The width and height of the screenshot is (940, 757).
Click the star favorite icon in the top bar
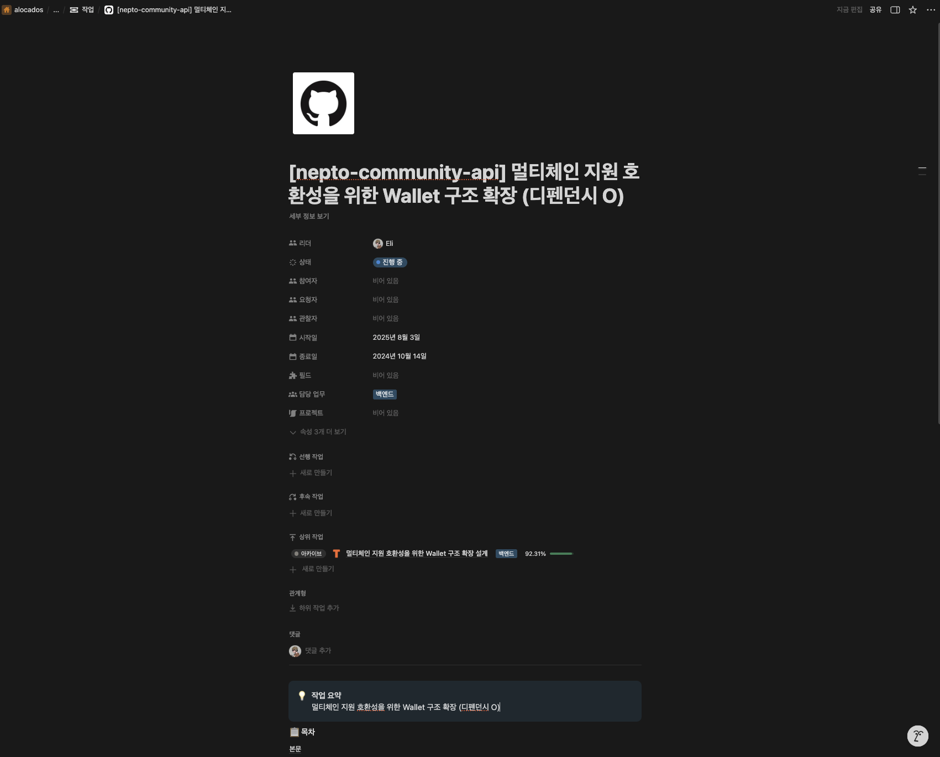913,10
